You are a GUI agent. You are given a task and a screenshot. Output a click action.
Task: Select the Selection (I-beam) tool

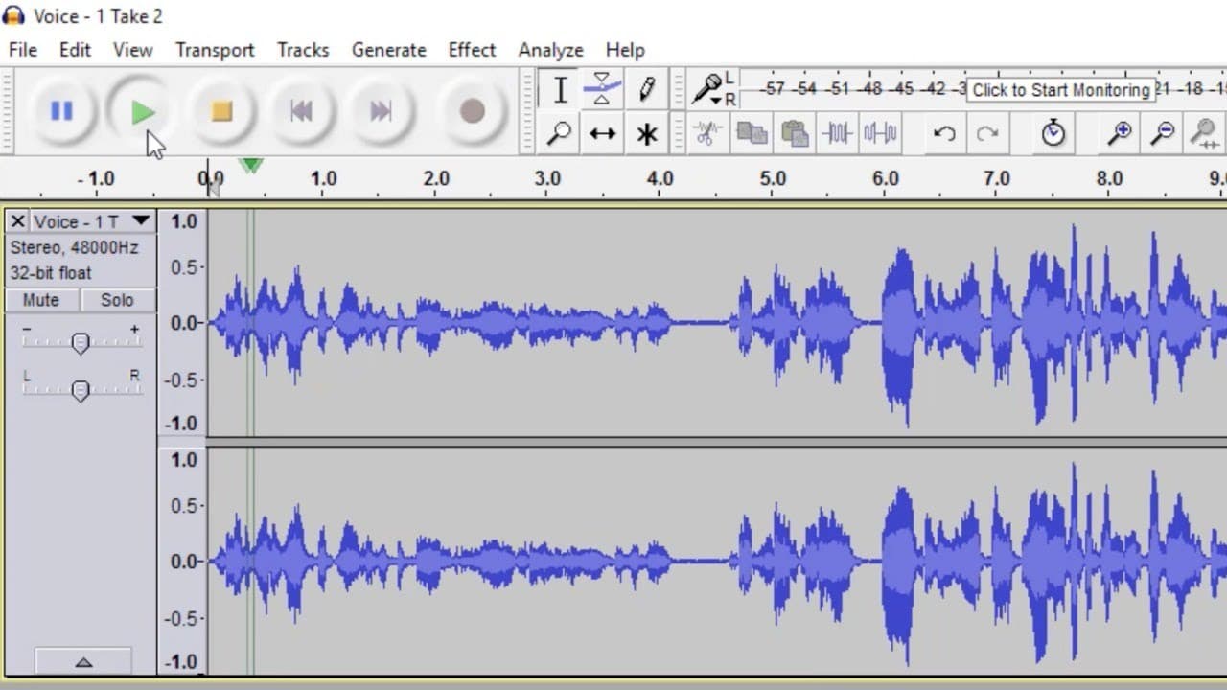560,90
